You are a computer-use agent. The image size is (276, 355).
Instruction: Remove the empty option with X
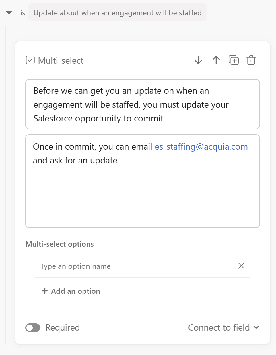(241, 266)
